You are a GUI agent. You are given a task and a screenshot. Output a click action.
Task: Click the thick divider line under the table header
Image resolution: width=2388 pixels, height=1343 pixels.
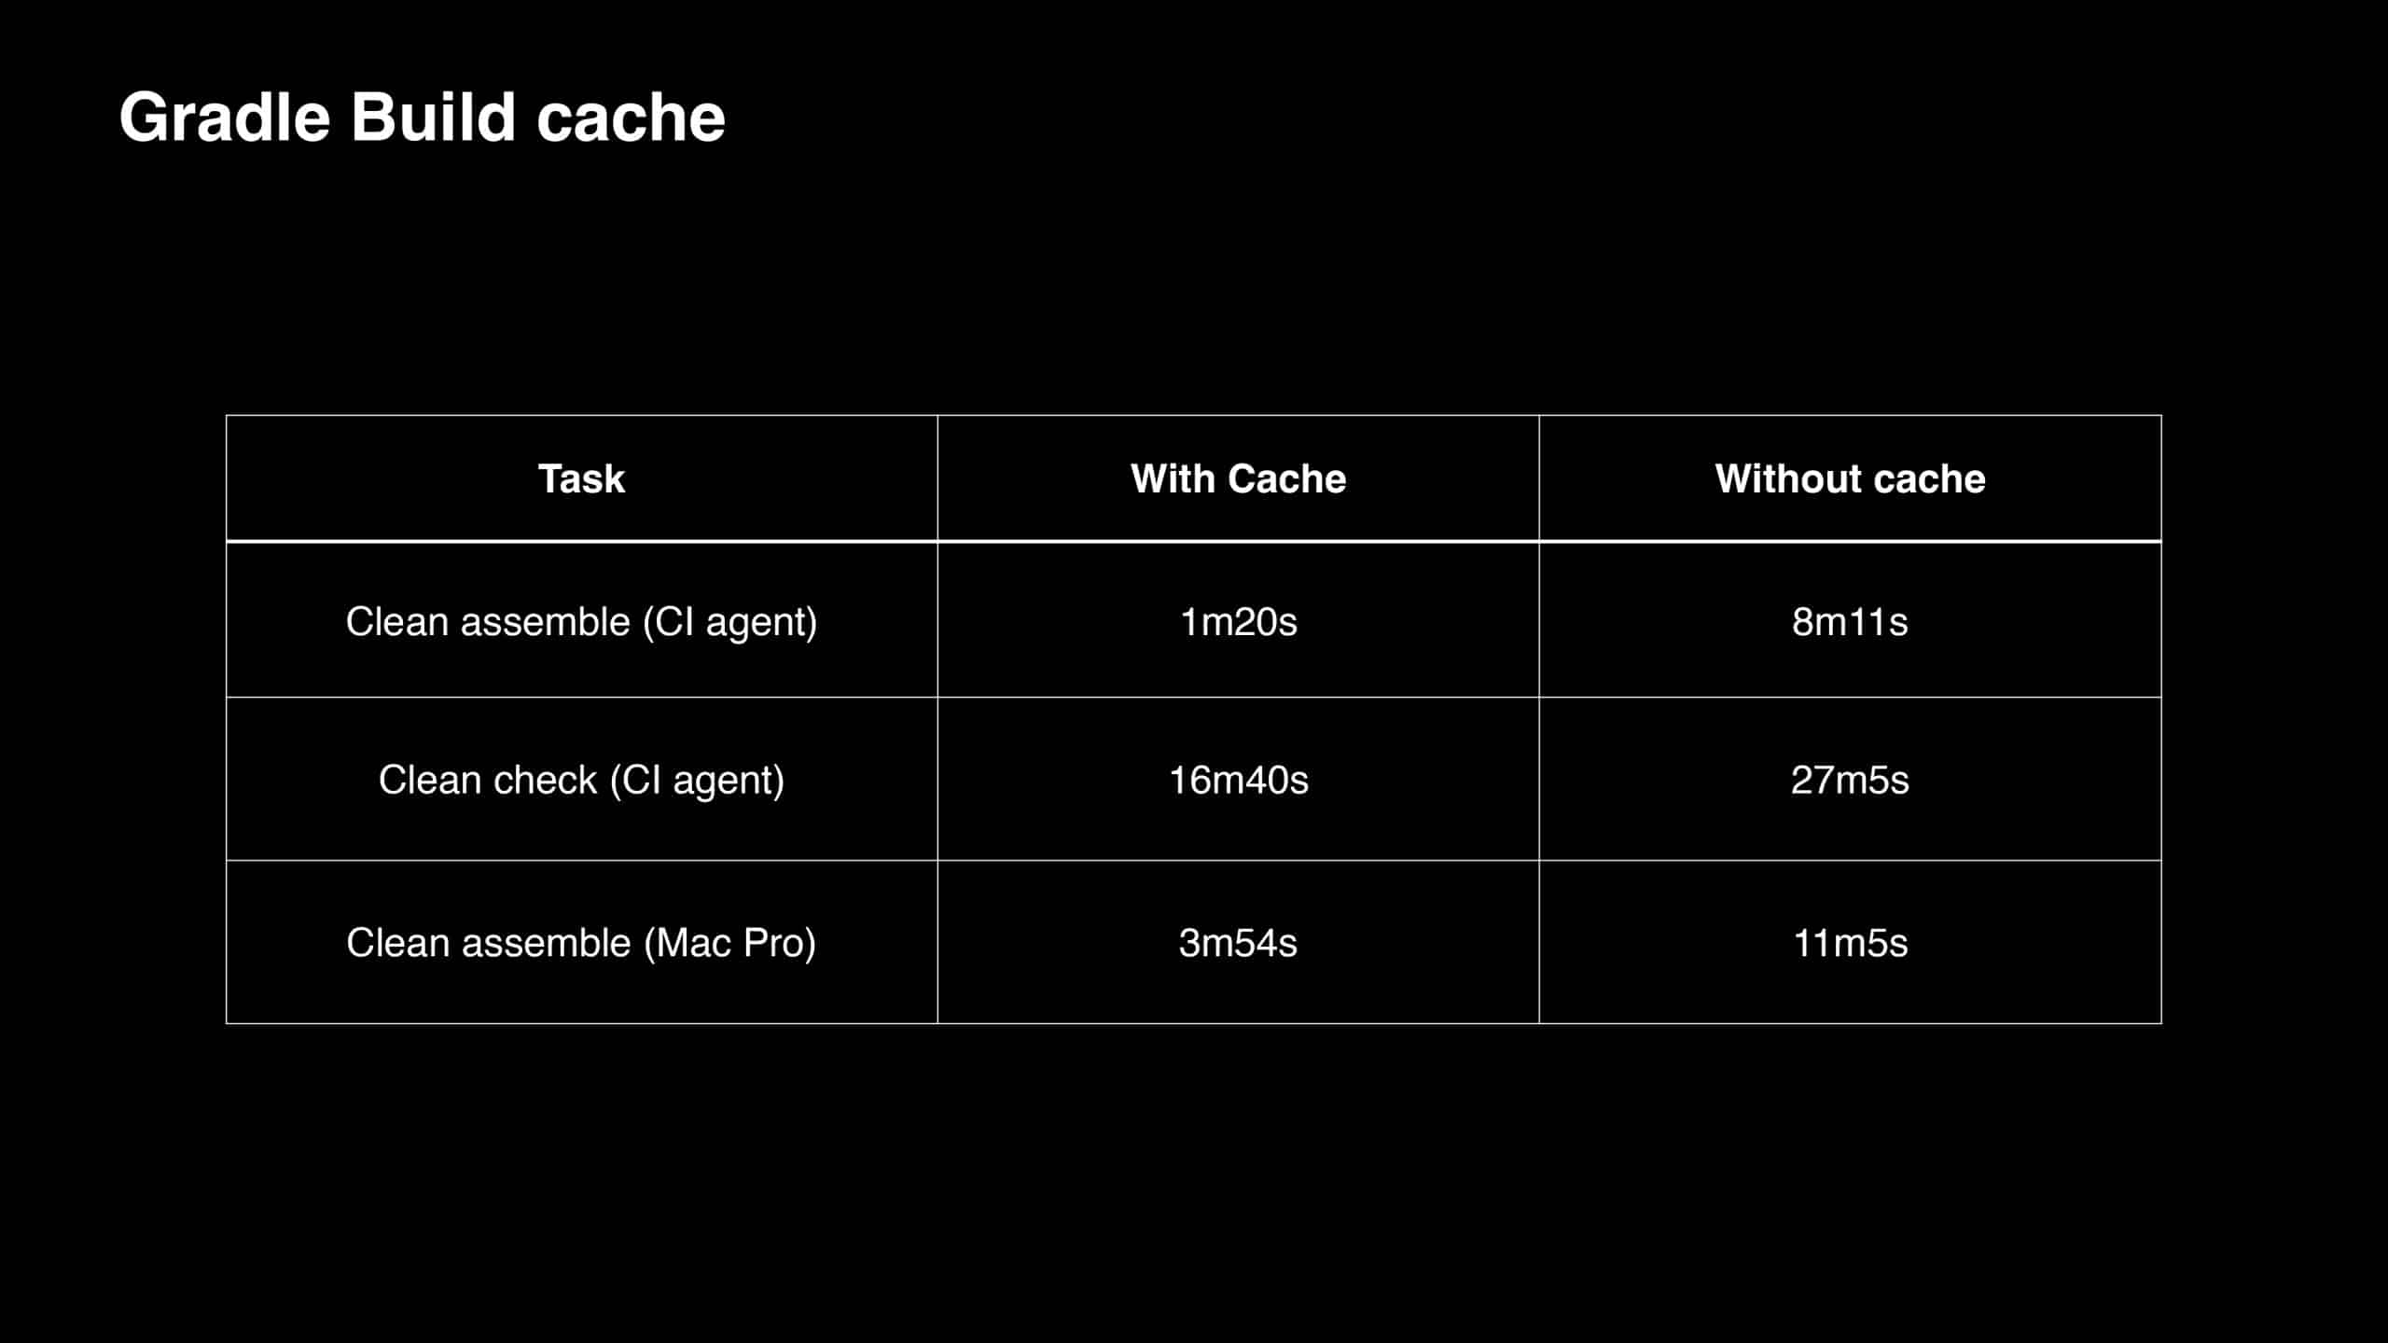pos(1193,541)
